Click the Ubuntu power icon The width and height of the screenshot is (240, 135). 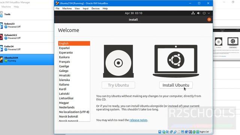click(204, 13)
